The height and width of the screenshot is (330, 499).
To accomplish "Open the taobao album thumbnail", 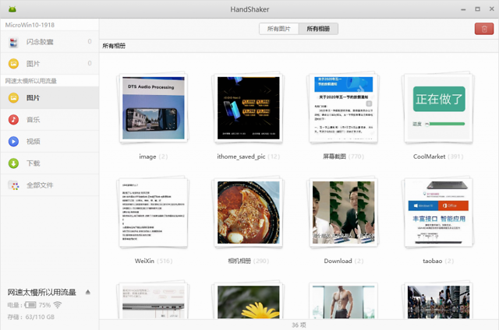I will pyautogui.click(x=438, y=212).
